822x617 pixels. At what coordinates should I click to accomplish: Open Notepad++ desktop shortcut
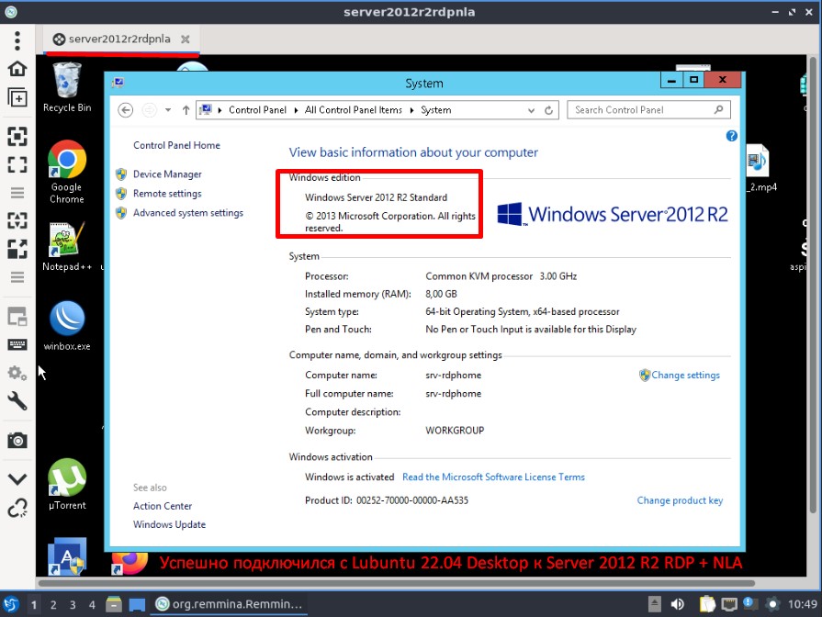[x=67, y=247]
